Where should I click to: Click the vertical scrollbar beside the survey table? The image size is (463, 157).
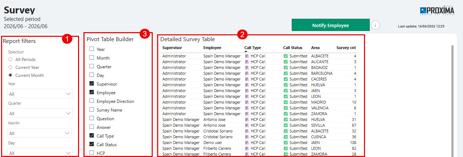pyautogui.click(x=452, y=101)
